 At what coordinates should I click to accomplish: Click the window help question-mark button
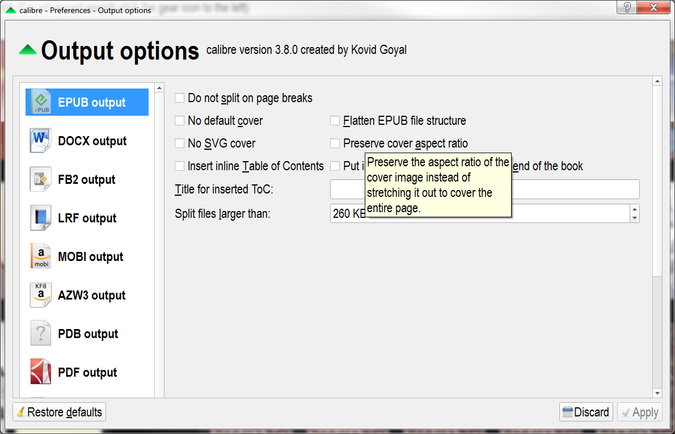coord(627,7)
